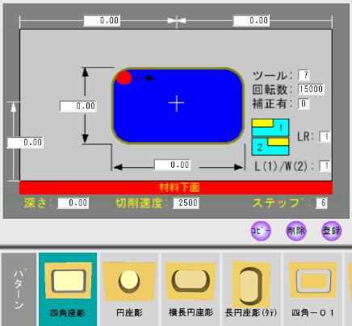
Task: Click the LR option 1 diagram icon
Action: [x=270, y=127]
